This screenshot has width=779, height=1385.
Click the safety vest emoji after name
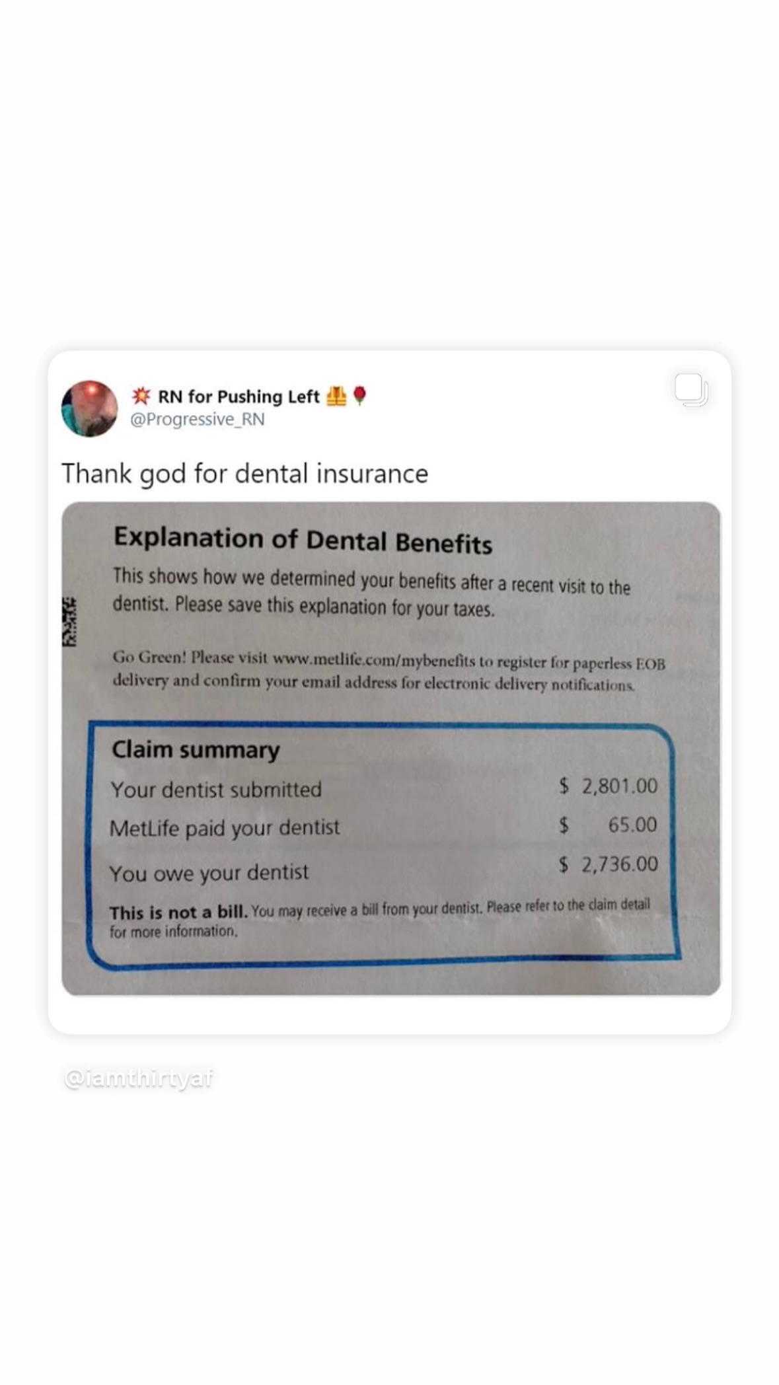tap(336, 396)
